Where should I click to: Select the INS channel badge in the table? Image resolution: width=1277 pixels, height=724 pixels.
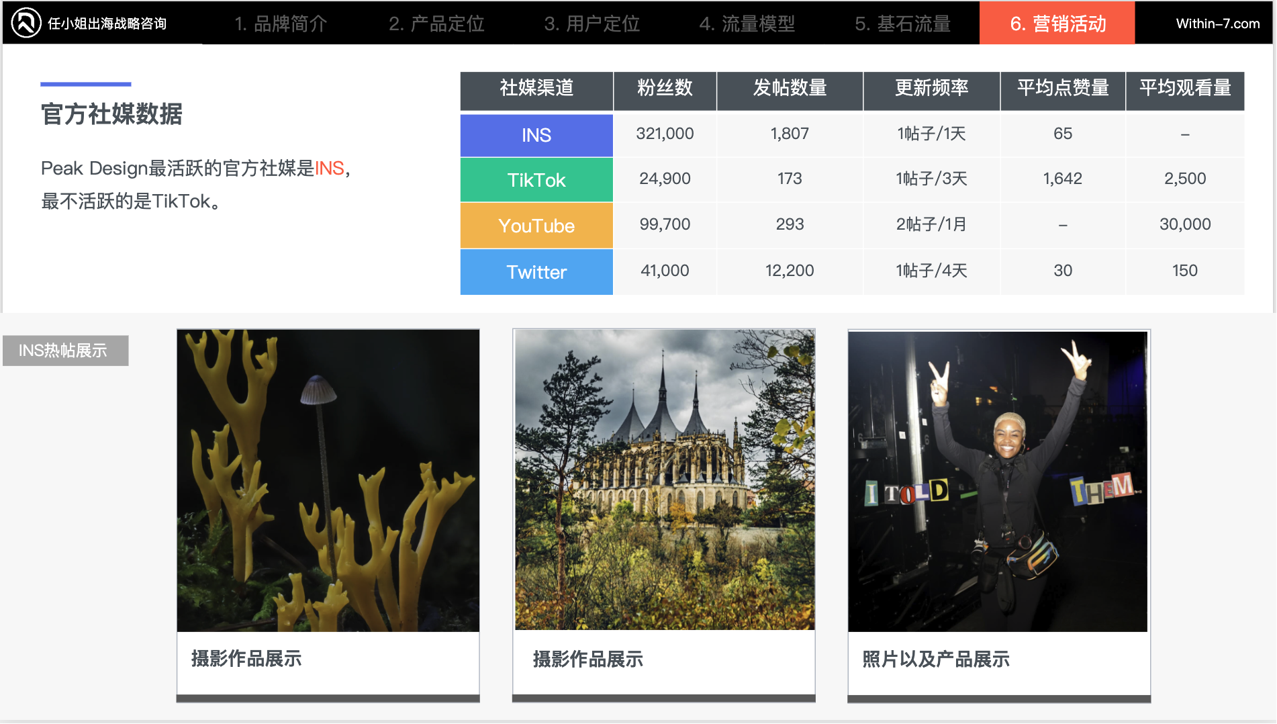point(536,134)
